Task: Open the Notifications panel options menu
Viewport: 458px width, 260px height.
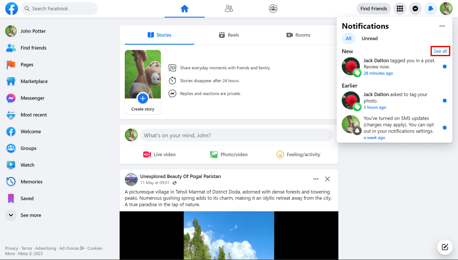Action: pyautogui.click(x=442, y=26)
